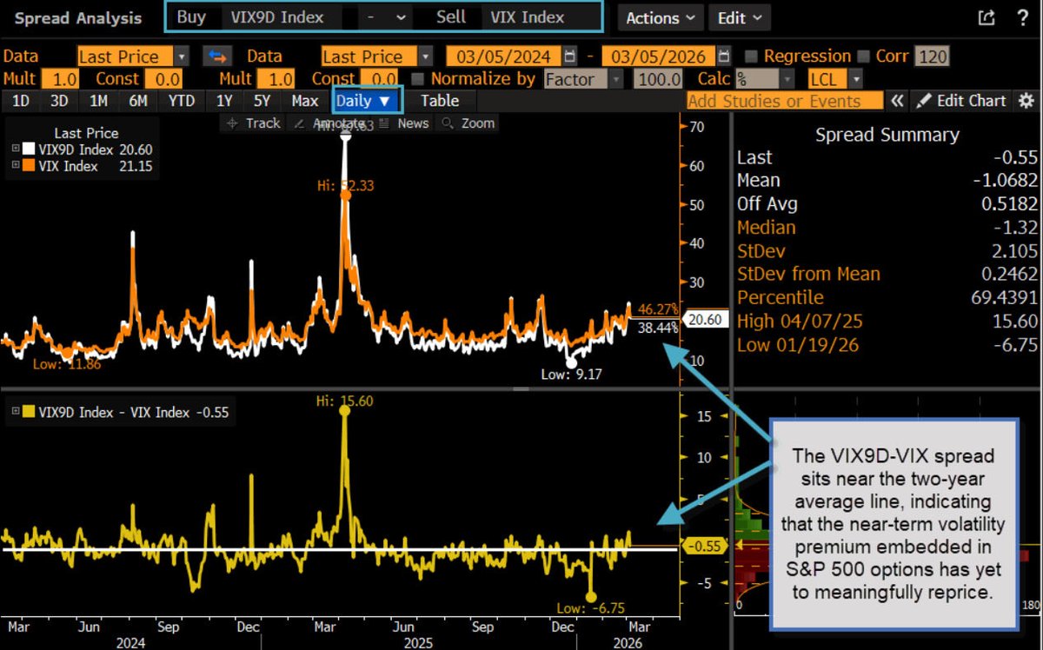Open the help question mark icon
The height and width of the screenshot is (650, 1043).
[x=1023, y=17]
